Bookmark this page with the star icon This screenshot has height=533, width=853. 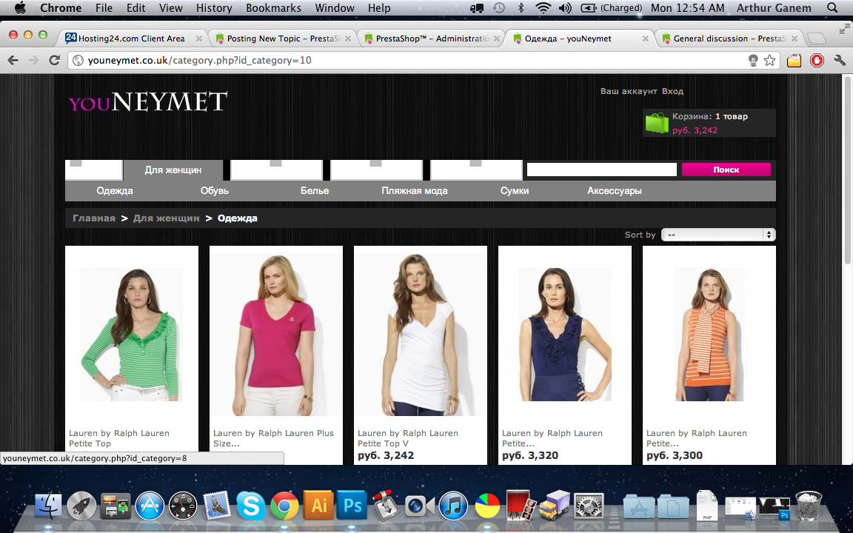tap(769, 61)
